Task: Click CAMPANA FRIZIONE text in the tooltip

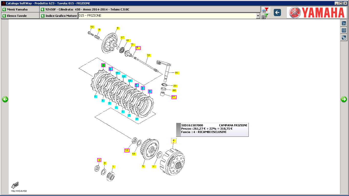Action: click(233, 125)
